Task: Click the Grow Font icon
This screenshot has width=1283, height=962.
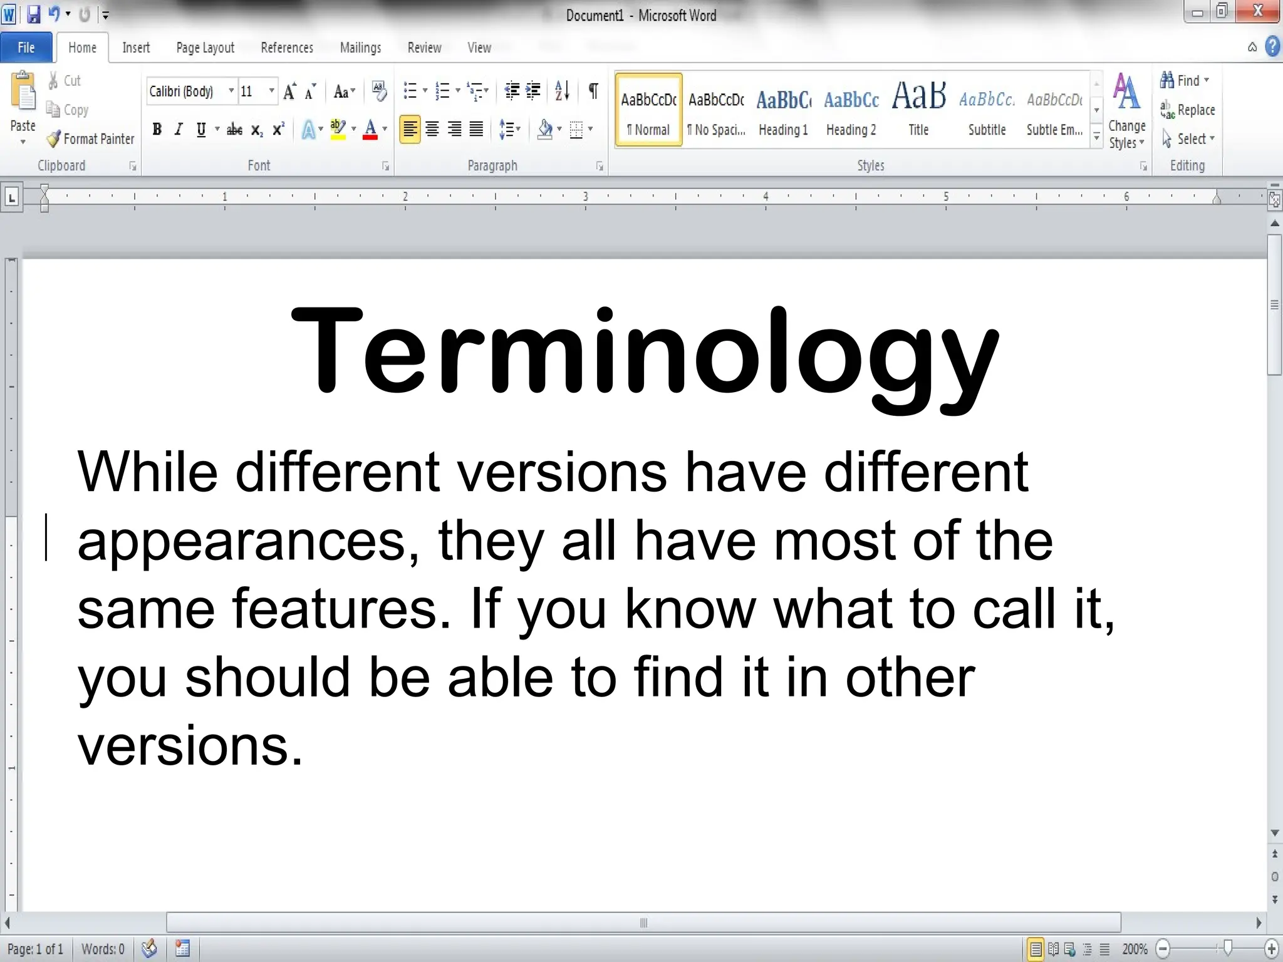Action: pos(289,91)
